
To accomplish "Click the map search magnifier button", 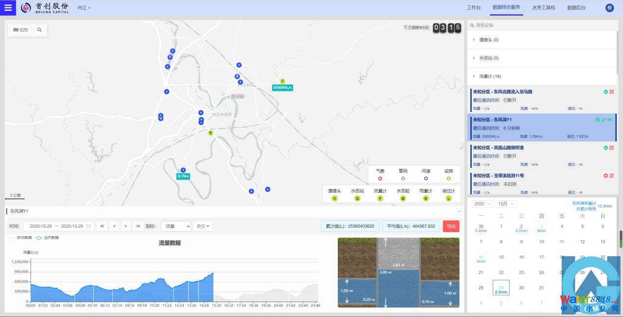I will [x=39, y=30].
